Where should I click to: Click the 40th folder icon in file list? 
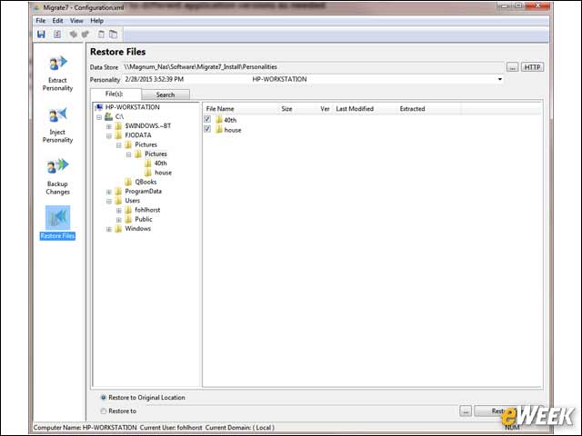219,120
